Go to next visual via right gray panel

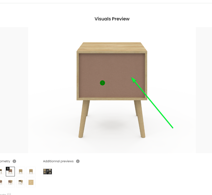204,90
